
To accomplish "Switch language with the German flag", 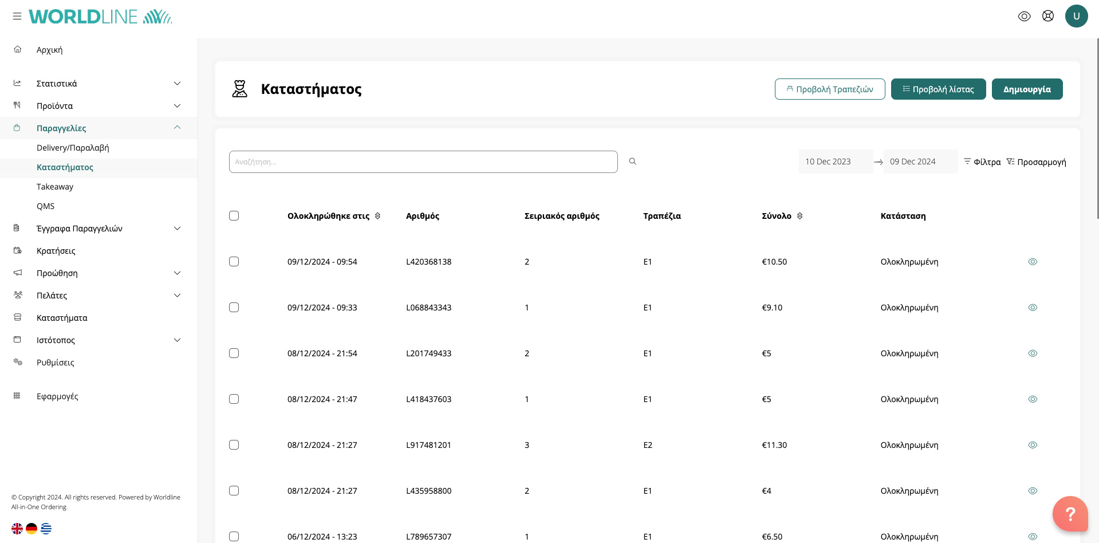I will pos(31,528).
